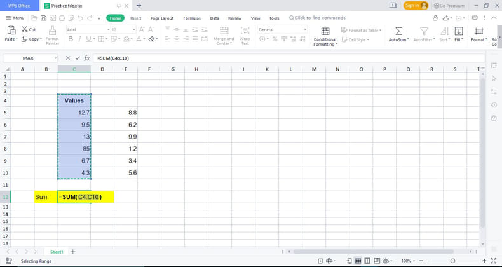Click the Merge and Center icon
502x267 pixels.
224,31
